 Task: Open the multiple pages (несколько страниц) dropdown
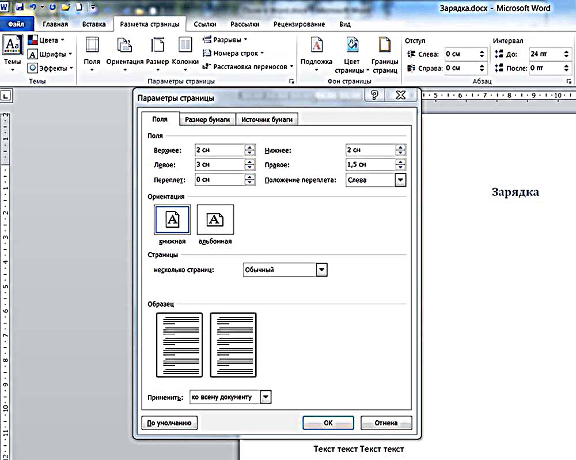coord(322,270)
